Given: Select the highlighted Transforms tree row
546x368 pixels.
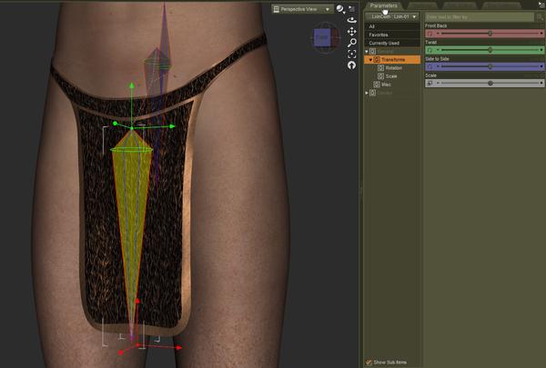Looking at the screenshot, I should (392, 60).
